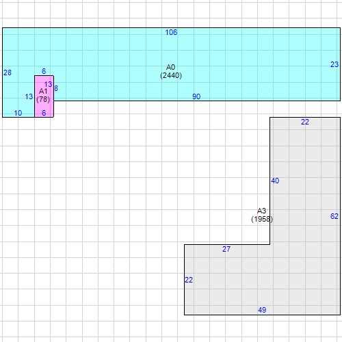
Task: Click the "A1 (78)" area label
Action: pos(43,95)
